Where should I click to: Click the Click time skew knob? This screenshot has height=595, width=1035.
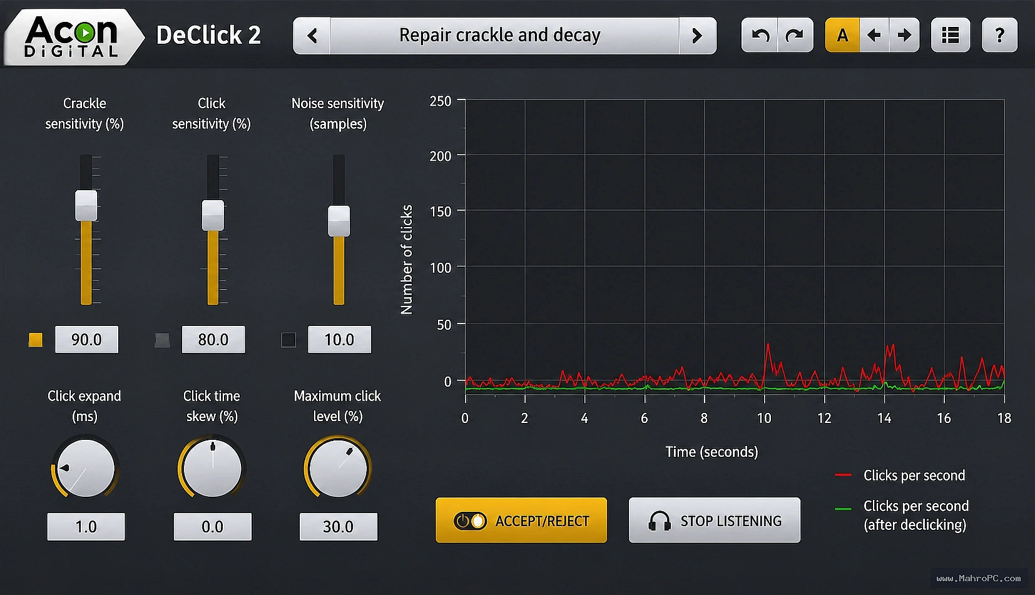212,468
